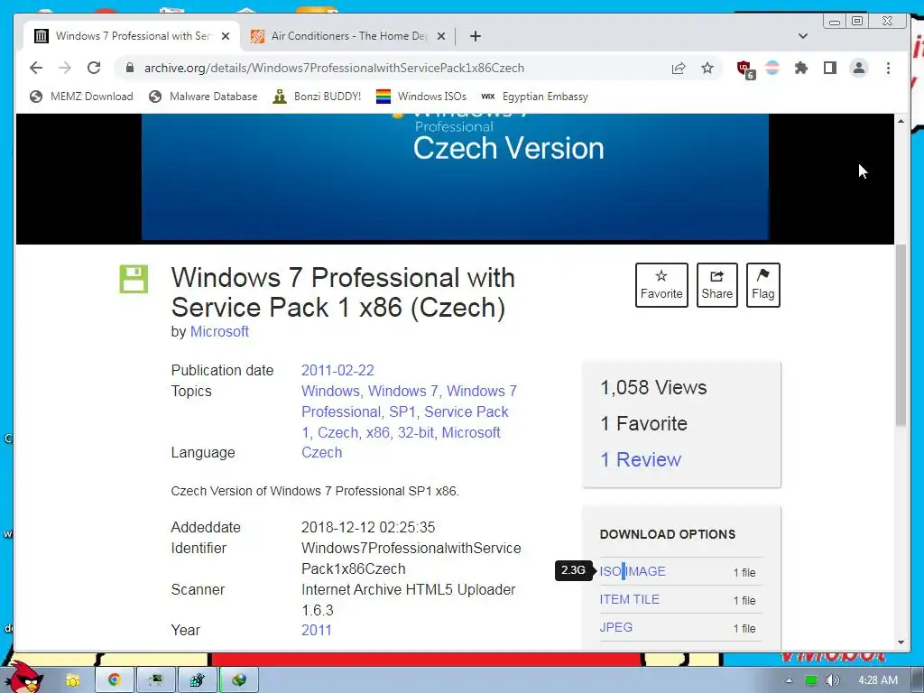Image resolution: width=924 pixels, height=693 pixels.
Task: Click the Favorite button
Action: coord(661,285)
